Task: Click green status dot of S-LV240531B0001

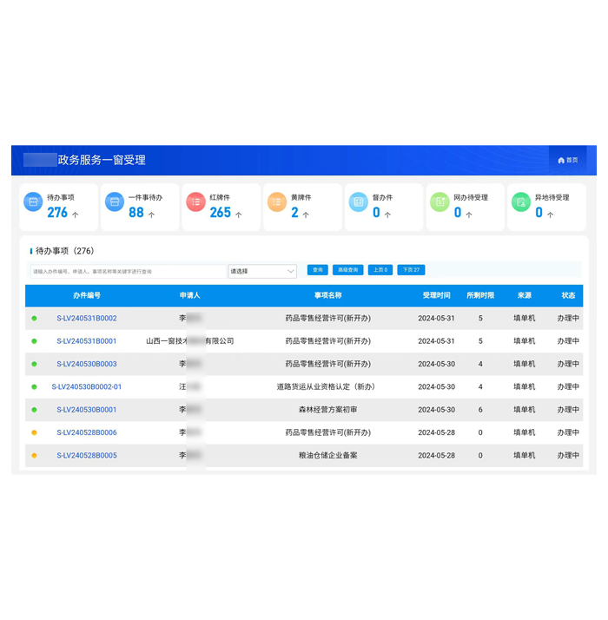Action: [x=35, y=341]
